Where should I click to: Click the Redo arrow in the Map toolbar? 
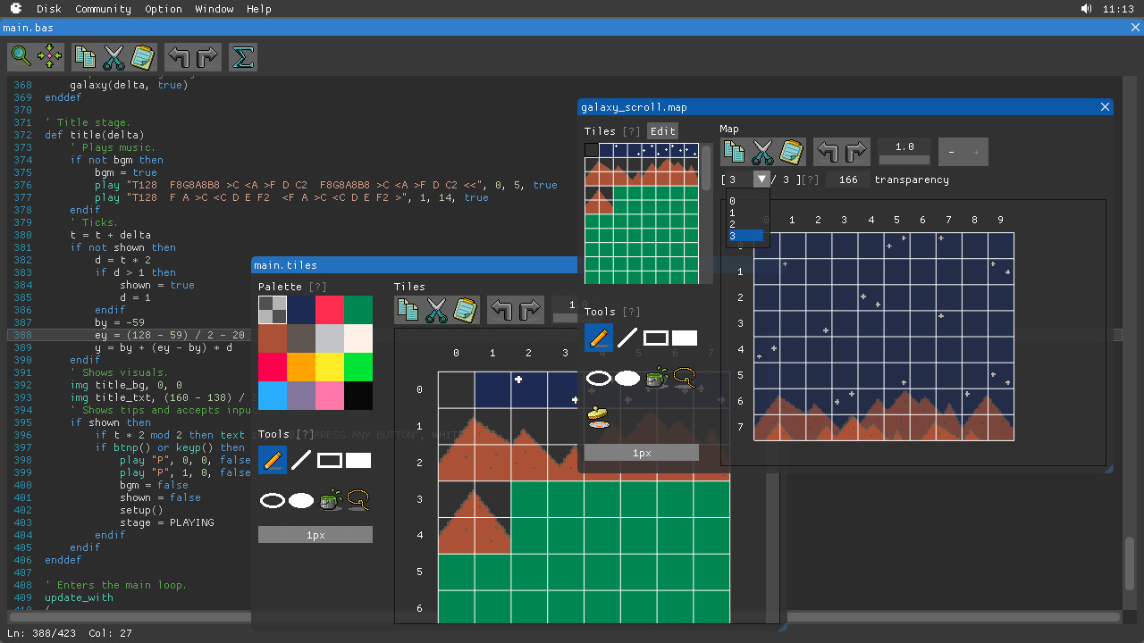[x=856, y=152]
